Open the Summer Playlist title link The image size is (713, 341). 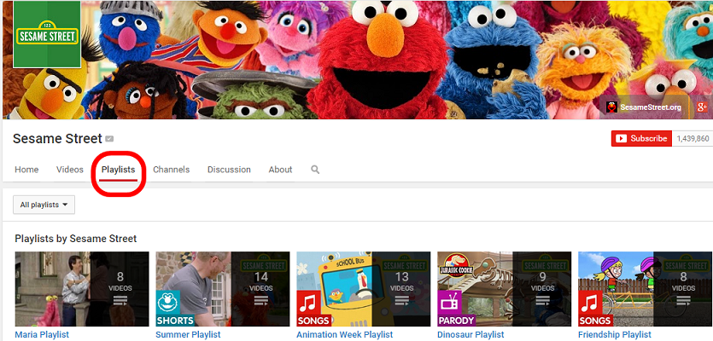pyautogui.click(x=188, y=335)
